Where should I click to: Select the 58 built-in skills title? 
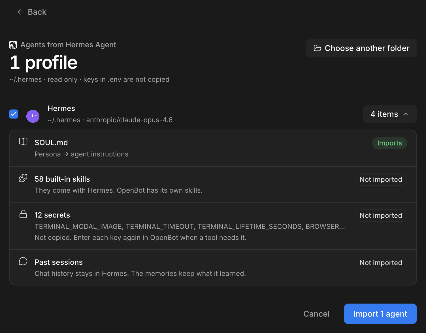(62, 179)
